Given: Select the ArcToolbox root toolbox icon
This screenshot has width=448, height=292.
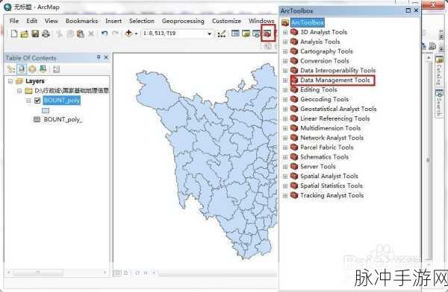Looking at the screenshot, I should click(x=285, y=22).
